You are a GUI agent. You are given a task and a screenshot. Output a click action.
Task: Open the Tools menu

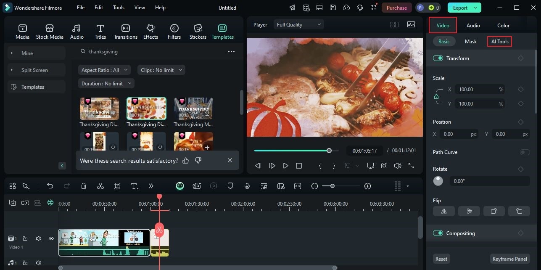point(119,8)
